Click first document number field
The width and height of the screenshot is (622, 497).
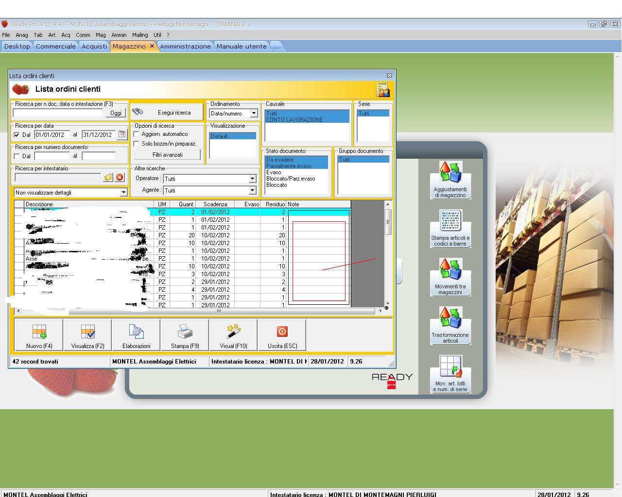tap(52, 156)
